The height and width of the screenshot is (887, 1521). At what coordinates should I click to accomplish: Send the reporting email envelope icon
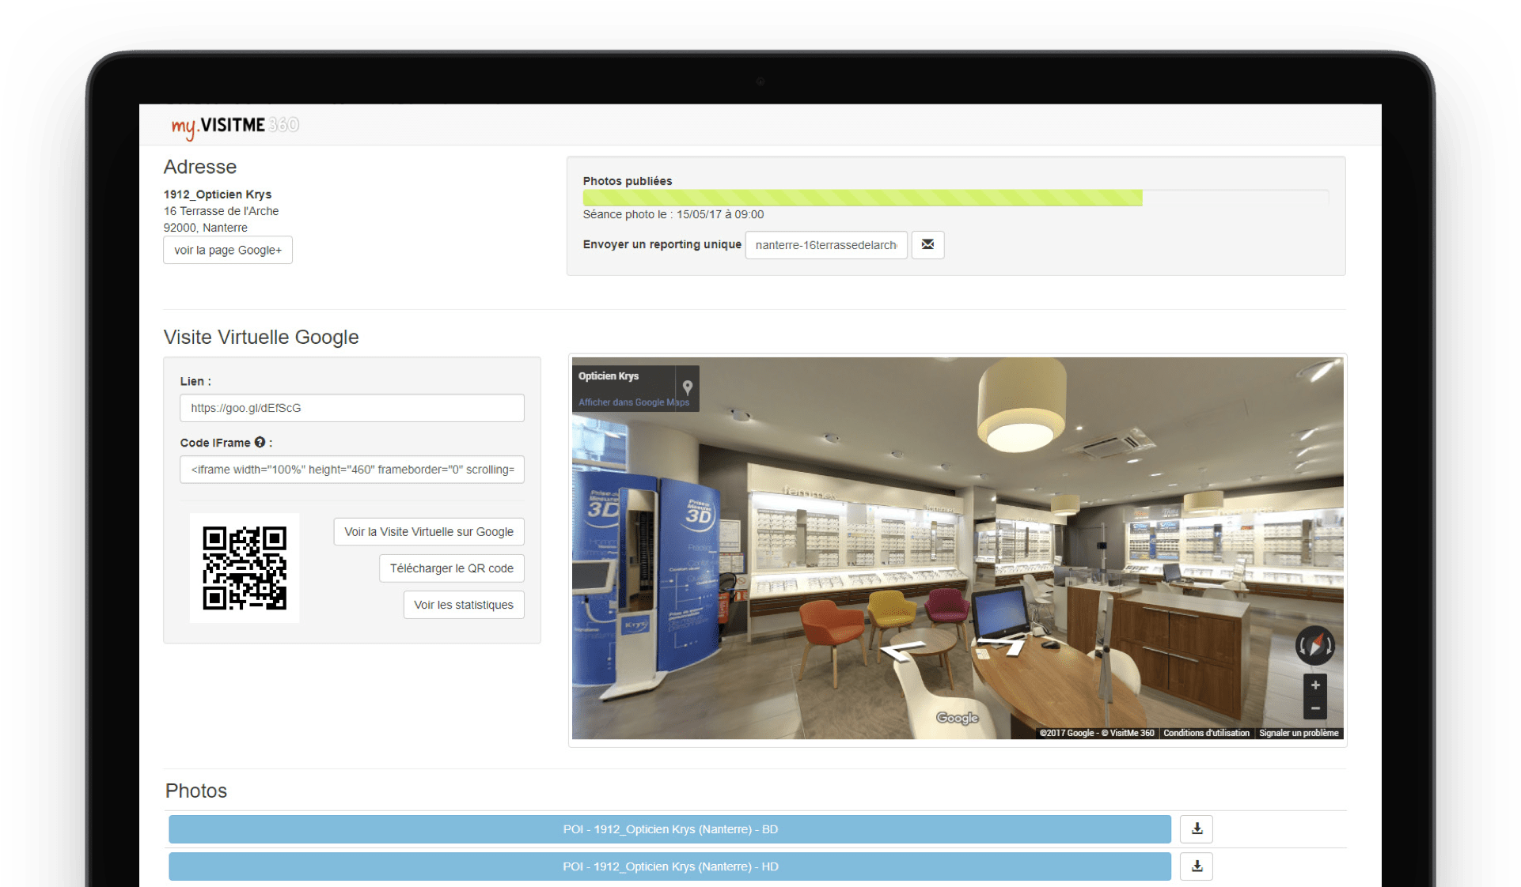pos(927,245)
